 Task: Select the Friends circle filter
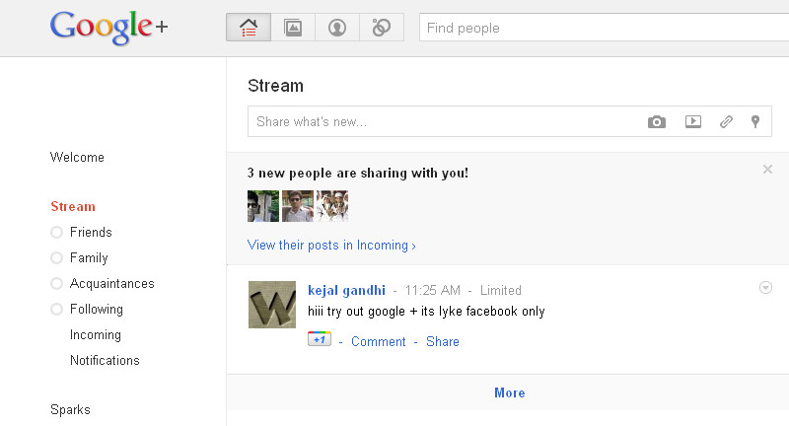(81, 232)
